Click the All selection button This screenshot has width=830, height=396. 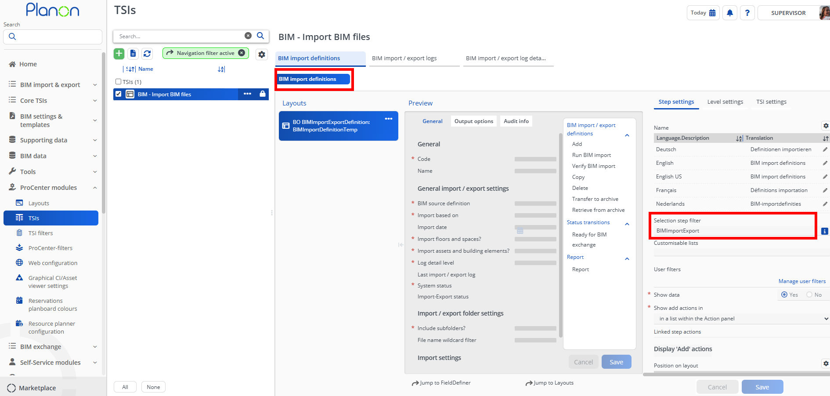[125, 387]
